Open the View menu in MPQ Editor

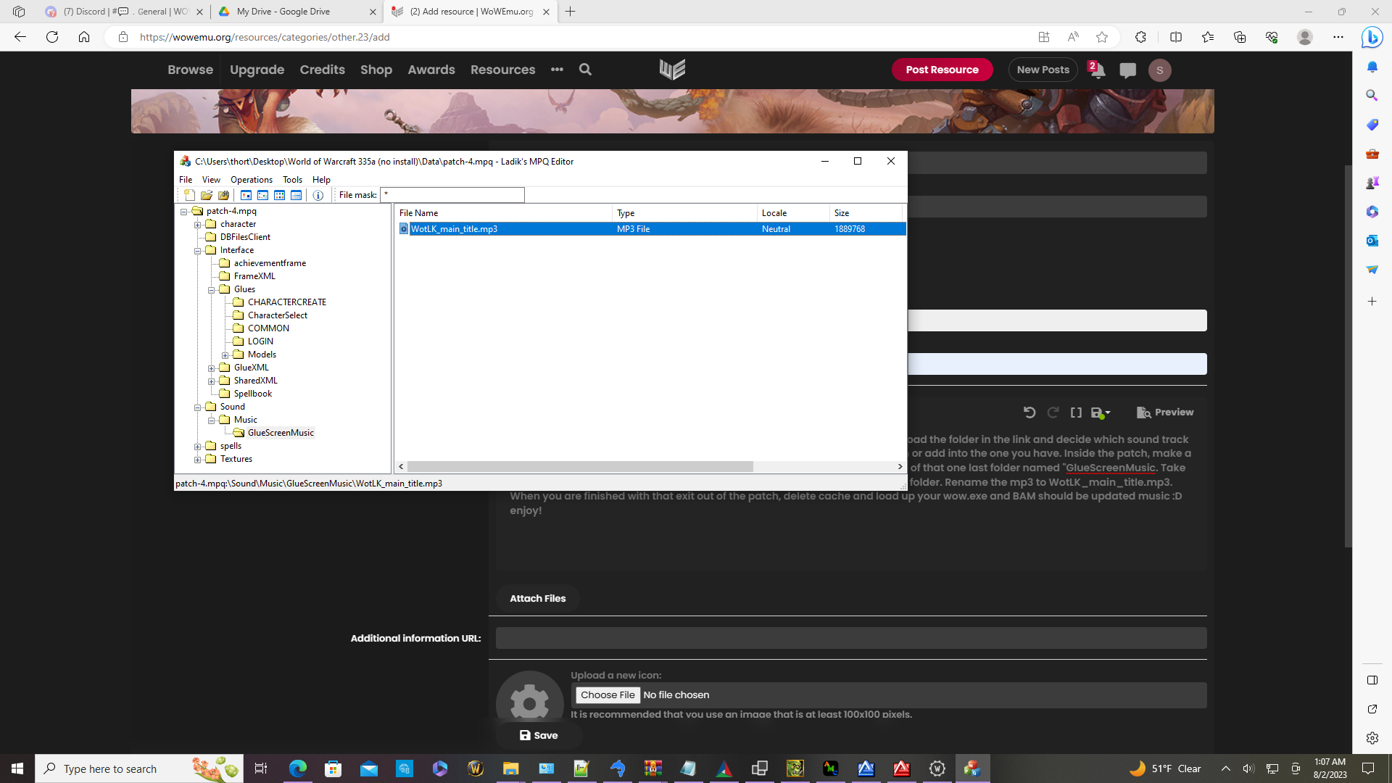[x=211, y=180]
